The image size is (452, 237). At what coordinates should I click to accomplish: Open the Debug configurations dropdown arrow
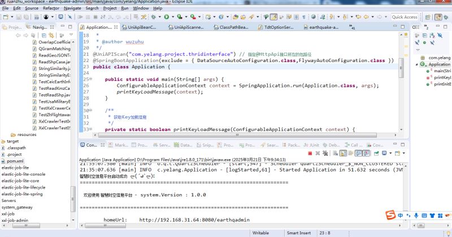159,17
